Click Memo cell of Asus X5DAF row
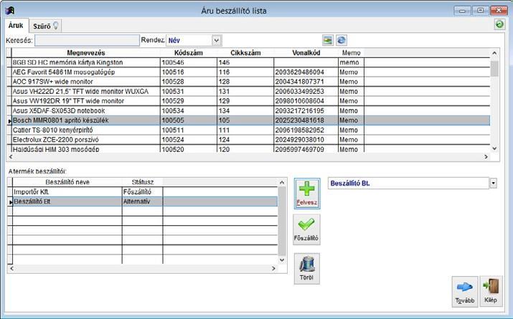Viewport: 513px width, 319px height. [x=351, y=110]
